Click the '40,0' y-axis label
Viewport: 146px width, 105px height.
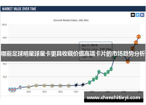tap(5, 64)
